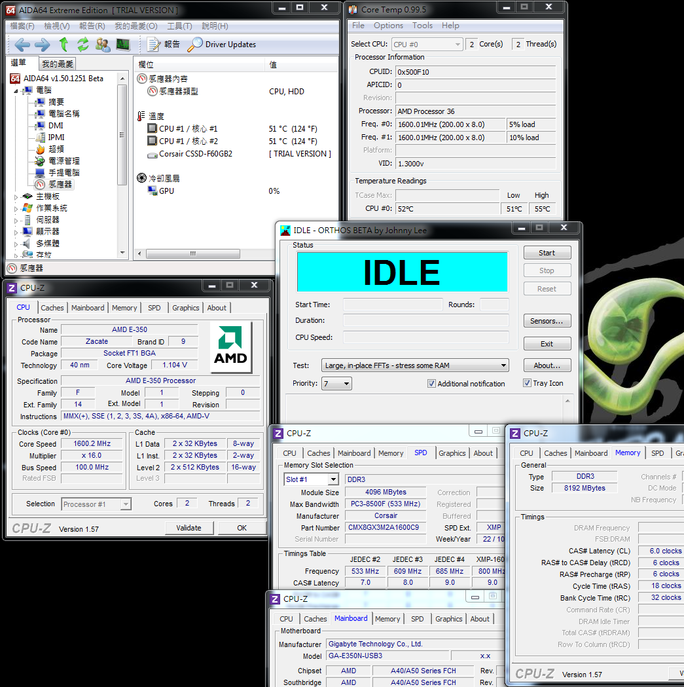Click the Sensors... button in ORTHOS
This screenshot has width=684, height=687.
pyautogui.click(x=547, y=321)
